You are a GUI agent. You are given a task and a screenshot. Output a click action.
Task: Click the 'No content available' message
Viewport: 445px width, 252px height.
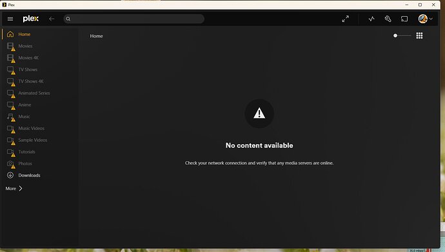tap(259, 146)
